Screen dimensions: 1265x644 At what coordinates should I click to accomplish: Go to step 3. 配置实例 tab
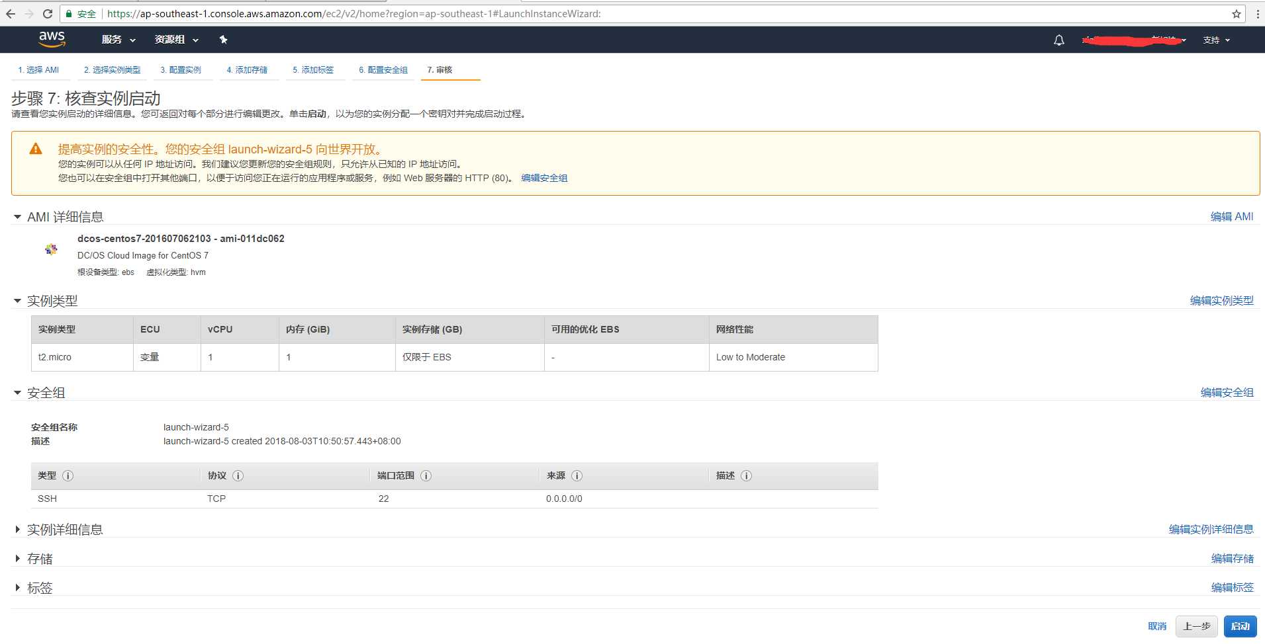click(181, 70)
